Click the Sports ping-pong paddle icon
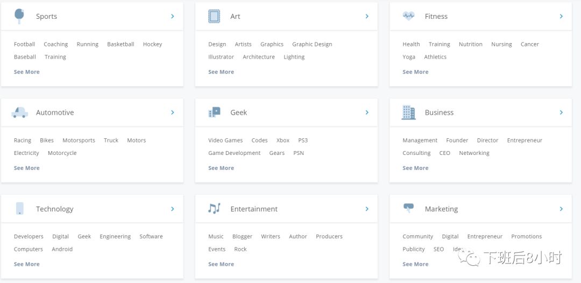 coord(19,16)
